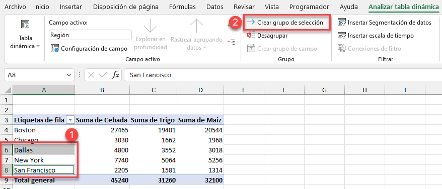Click cell with value 4800
The height and width of the screenshot is (189, 442).
(102, 150)
